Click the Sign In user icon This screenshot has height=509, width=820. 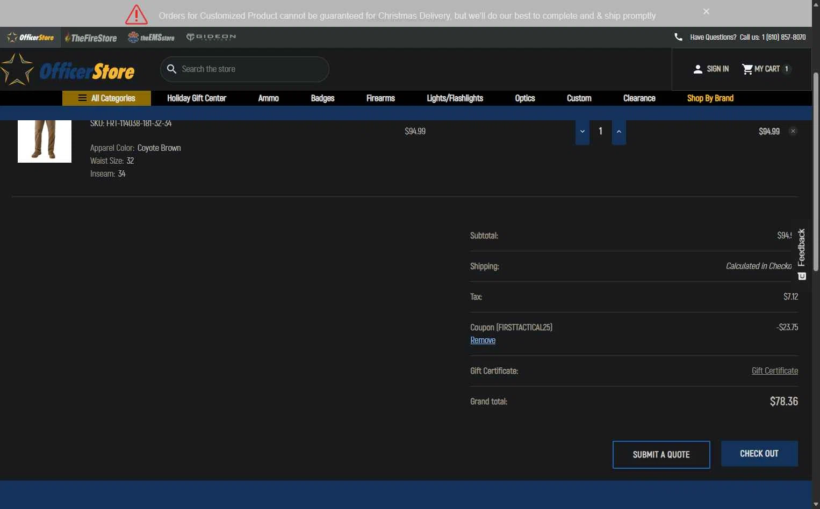698,69
